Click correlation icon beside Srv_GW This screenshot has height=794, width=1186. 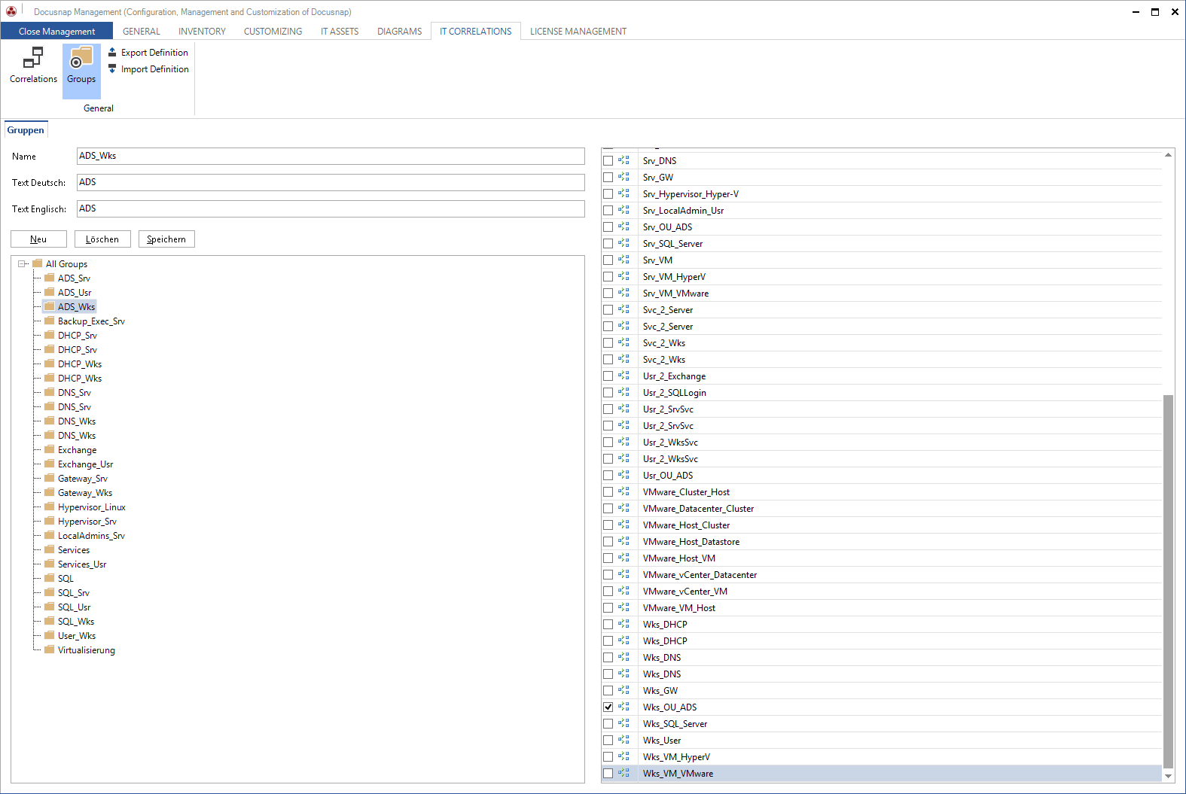(x=623, y=177)
